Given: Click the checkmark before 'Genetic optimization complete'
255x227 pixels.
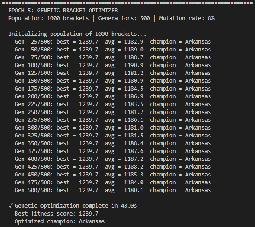Looking at the screenshot, I should (11, 206).
